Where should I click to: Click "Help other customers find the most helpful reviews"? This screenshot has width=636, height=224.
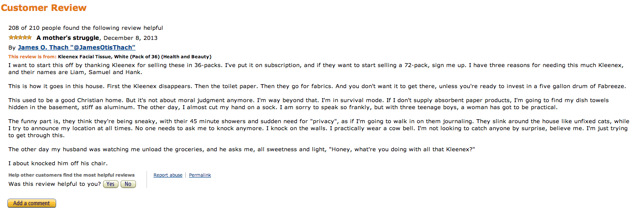(x=71, y=175)
